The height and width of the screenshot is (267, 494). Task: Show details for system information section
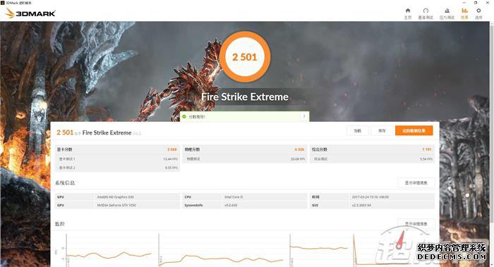click(x=416, y=182)
